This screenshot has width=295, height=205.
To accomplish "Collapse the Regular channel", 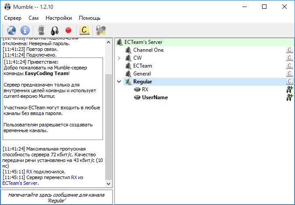I will click(x=119, y=82).
